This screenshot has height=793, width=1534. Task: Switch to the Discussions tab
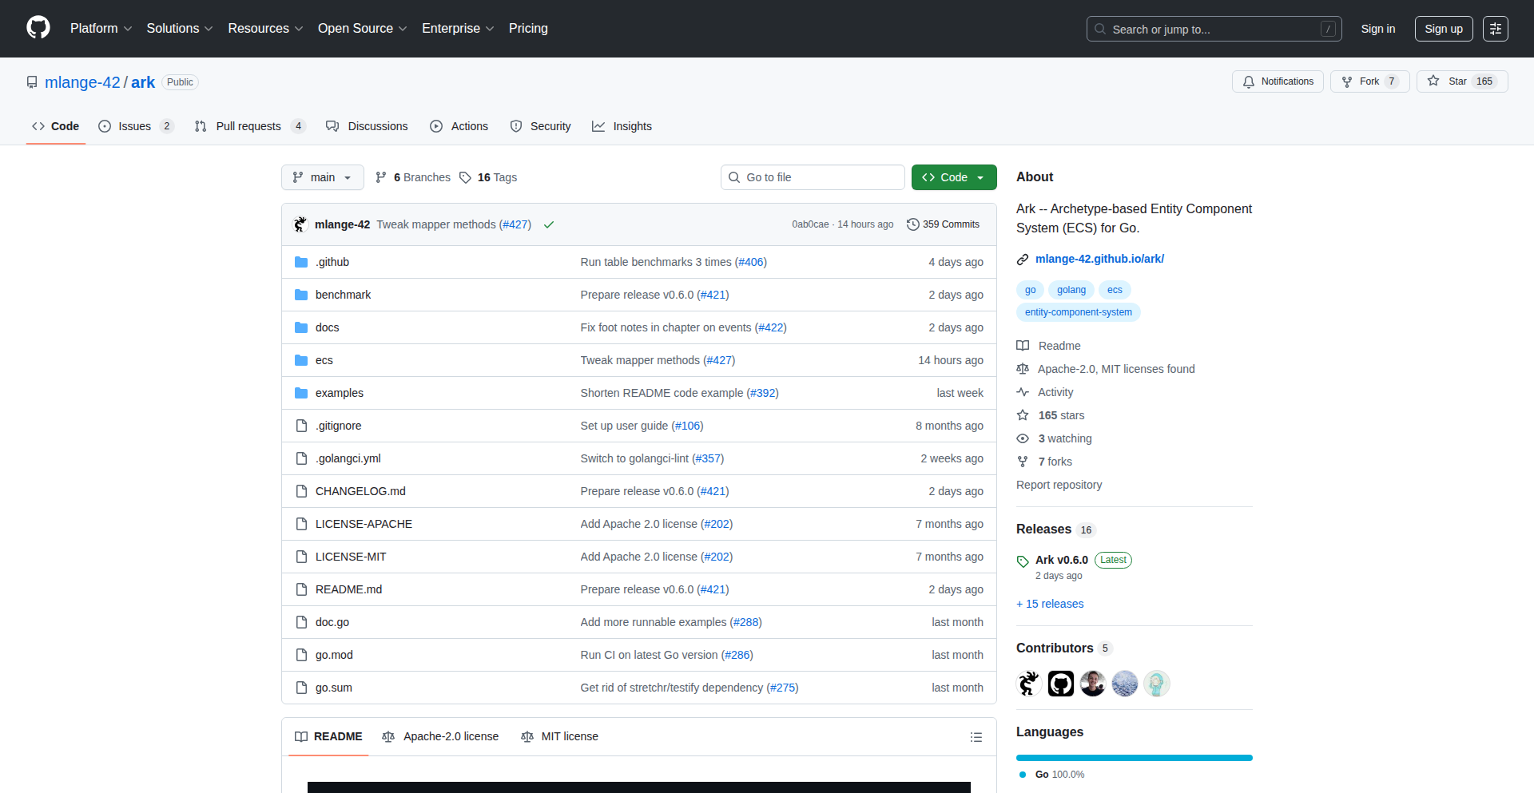pyautogui.click(x=367, y=126)
